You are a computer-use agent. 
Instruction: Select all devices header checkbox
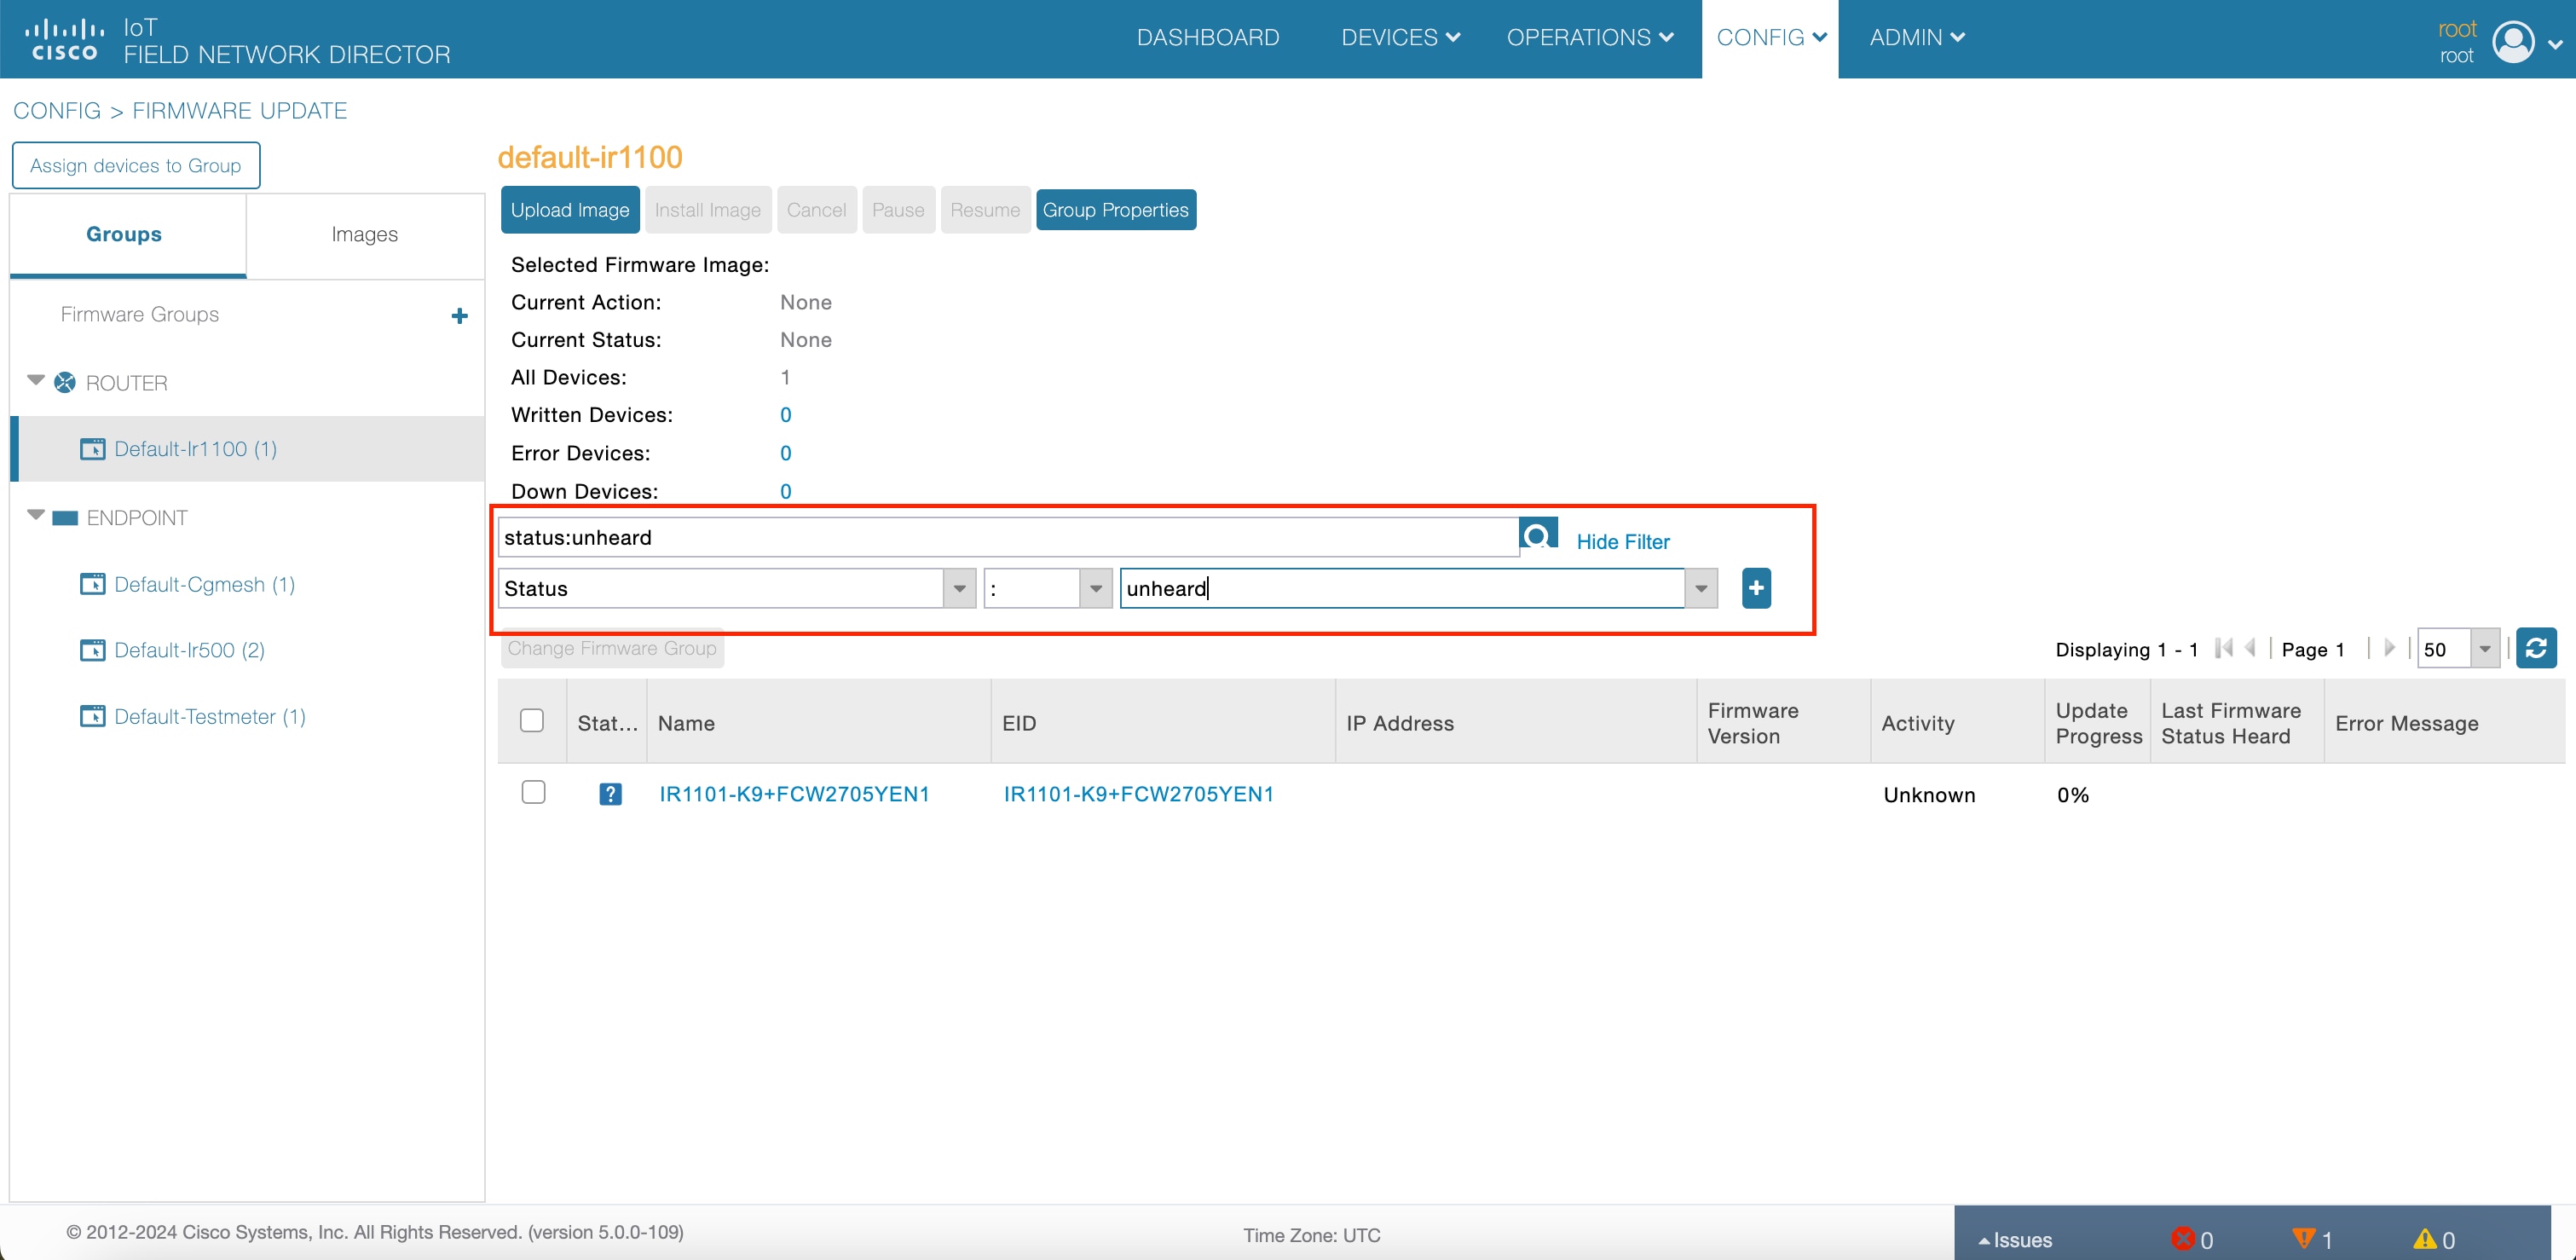(532, 720)
